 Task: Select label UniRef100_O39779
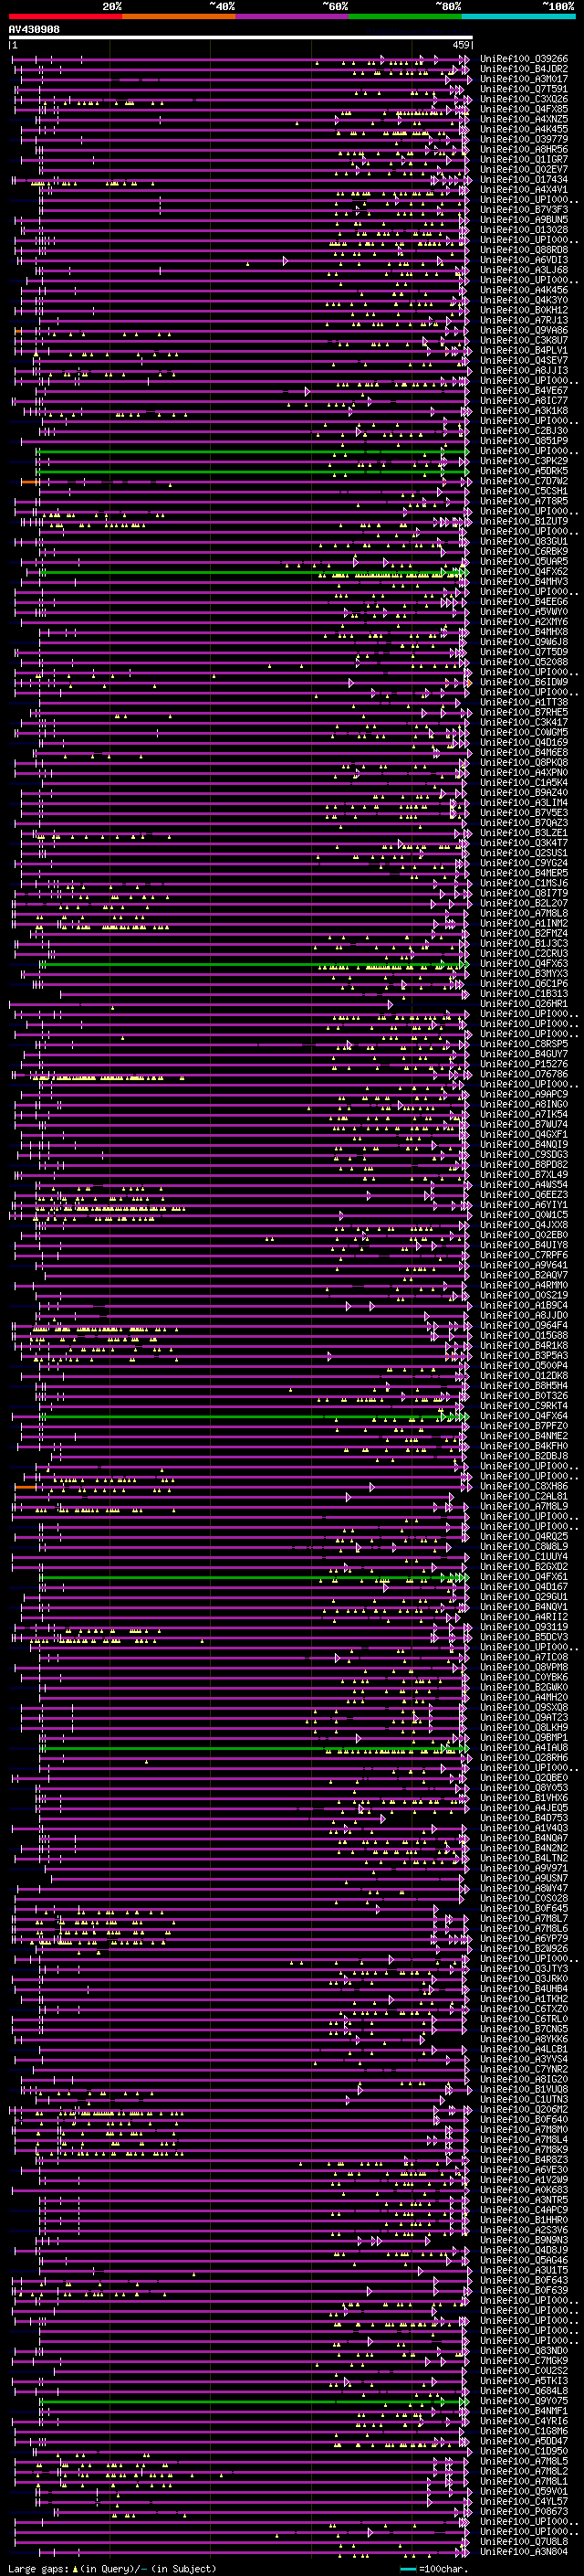pyautogui.click(x=524, y=139)
